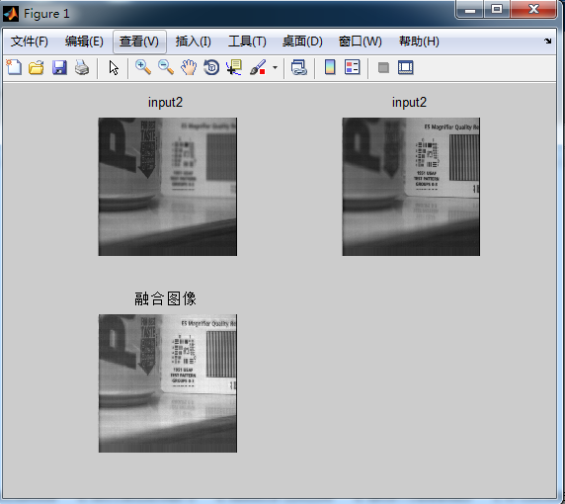The width and height of the screenshot is (565, 504).
Task: Click the Hide Plot Tools icon
Action: click(383, 67)
